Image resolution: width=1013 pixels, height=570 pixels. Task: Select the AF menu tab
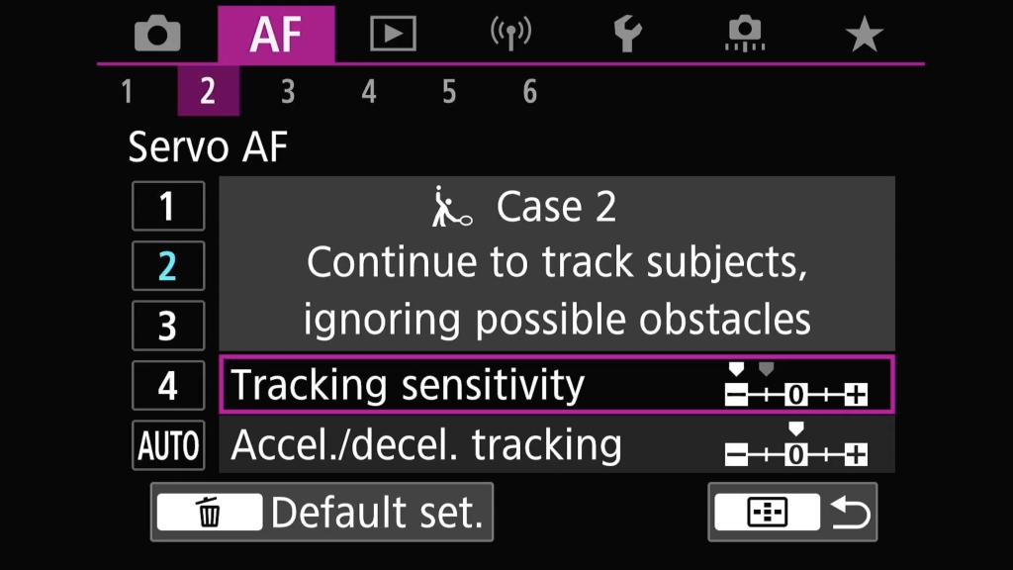tap(276, 35)
